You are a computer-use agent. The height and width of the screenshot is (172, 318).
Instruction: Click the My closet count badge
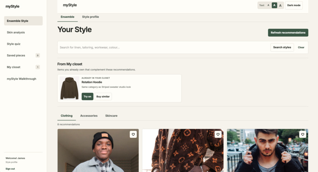pos(38,67)
